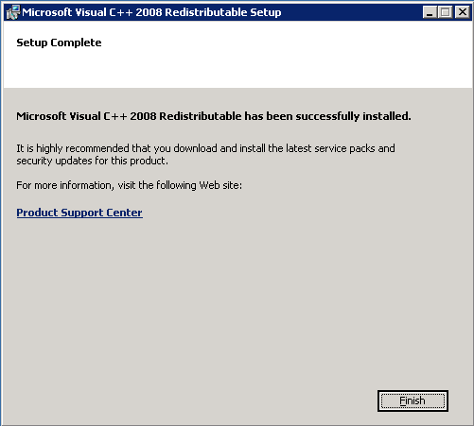
Task: Click the successfully installed message
Action: pyautogui.click(x=214, y=116)
